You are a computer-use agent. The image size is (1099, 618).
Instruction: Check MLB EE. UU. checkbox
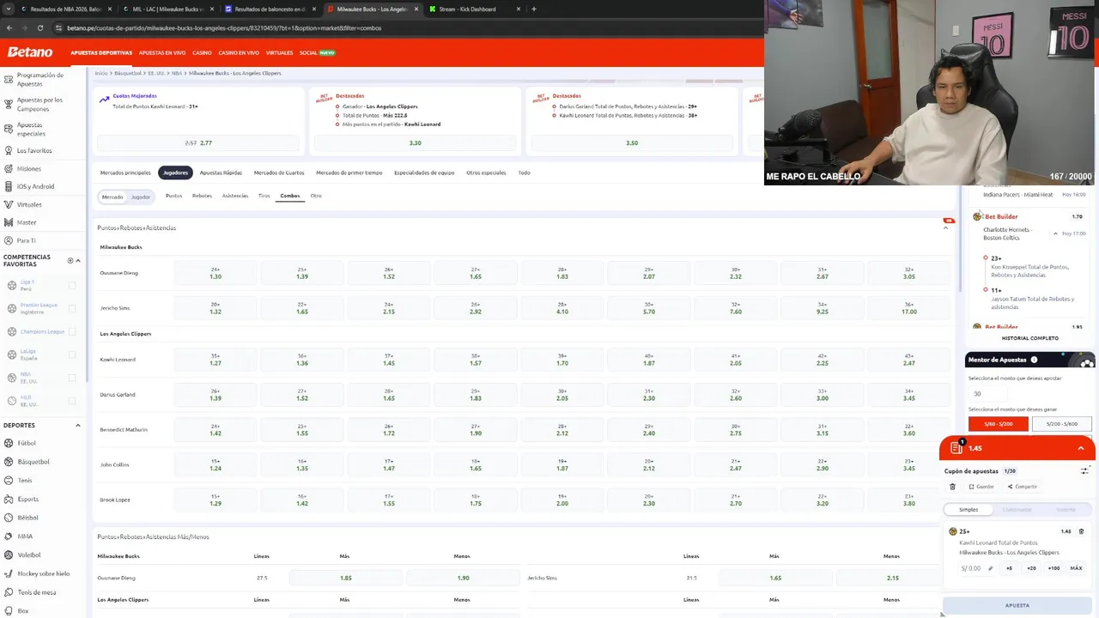[x=72, y=401]
